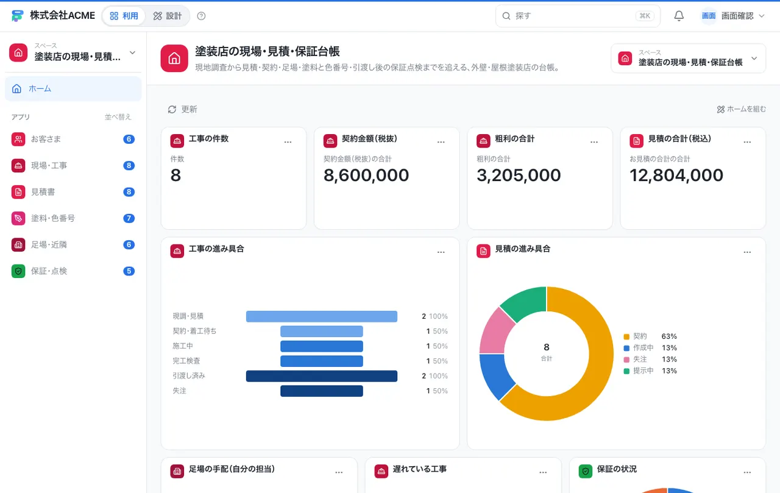
Task: Open more options on 見積の合計(税込) card
Action: 747,142
